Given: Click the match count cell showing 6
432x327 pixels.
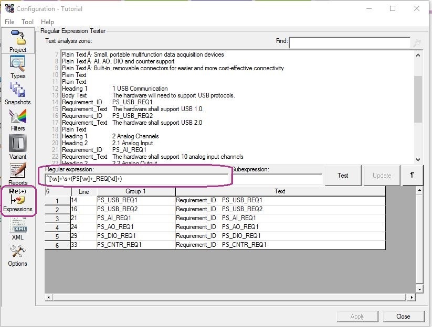Looking at the screenshot, I should (x=58, y=191).
